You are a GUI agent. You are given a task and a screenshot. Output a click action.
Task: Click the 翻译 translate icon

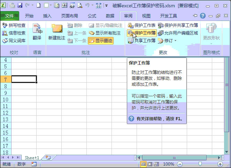tap(37, 32)
